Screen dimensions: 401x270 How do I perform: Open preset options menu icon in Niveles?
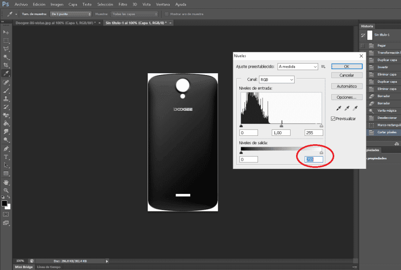323,67
